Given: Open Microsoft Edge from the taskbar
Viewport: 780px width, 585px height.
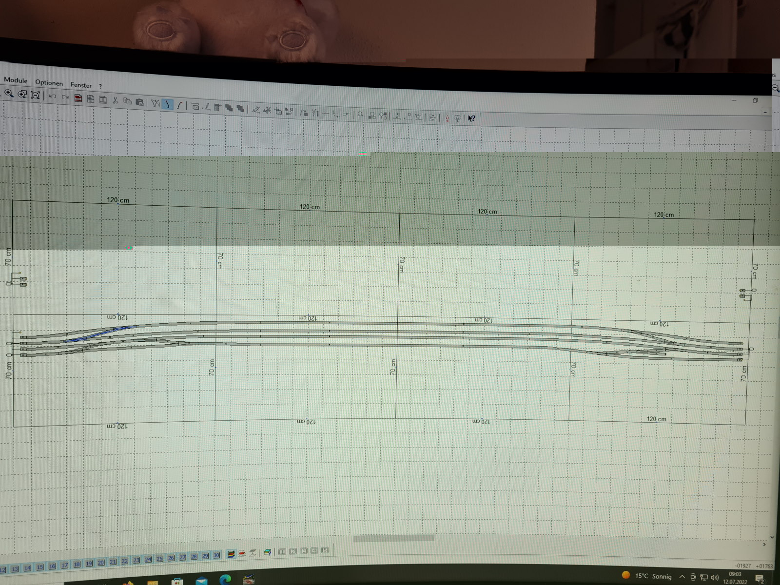Looking at the screenshot, I should pyautogui.click(x=225, y=580).
